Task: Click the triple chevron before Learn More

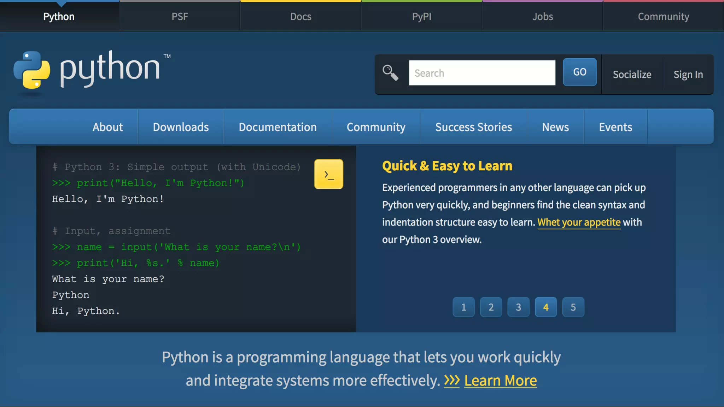Action: point(452,381)
